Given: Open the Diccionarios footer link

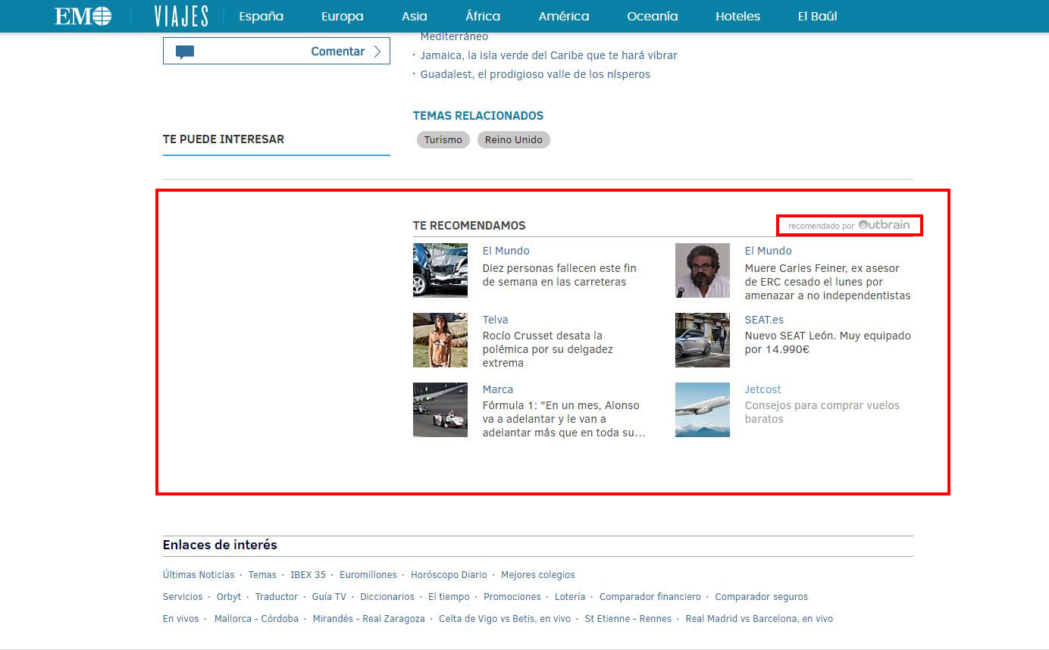Looking at the screenshot, I should pos(387,597).
